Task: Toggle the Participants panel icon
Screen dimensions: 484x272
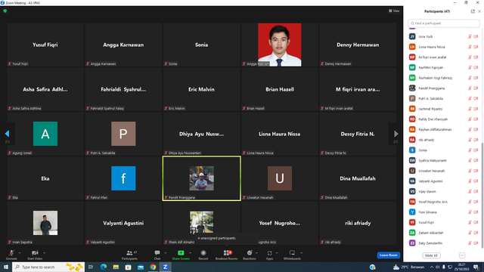Action: tap(129, 253)
